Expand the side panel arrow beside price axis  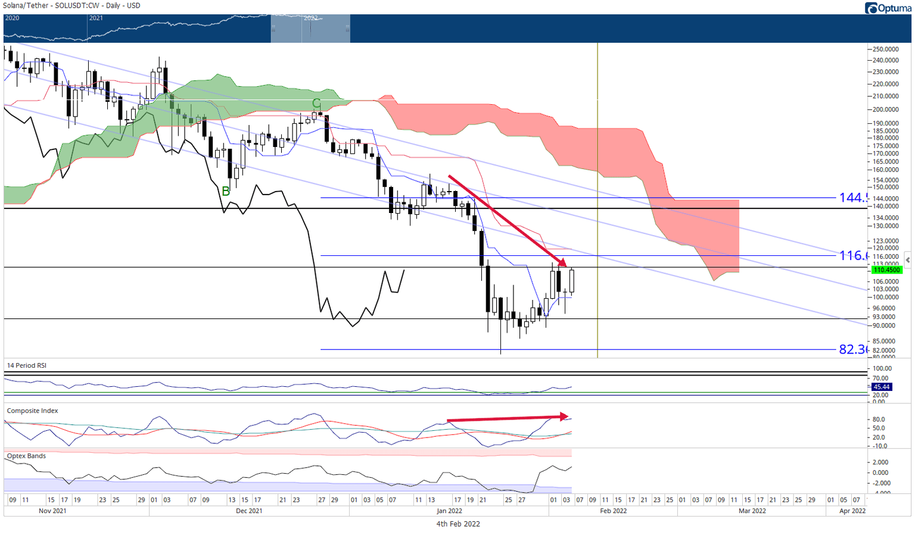[907, 259]
